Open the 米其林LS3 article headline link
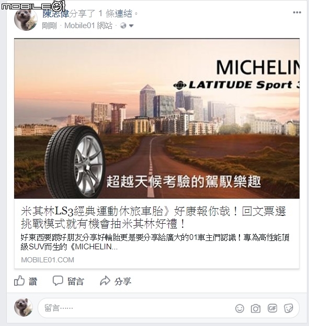The image size is (309, 326). (x=153, y=218)
